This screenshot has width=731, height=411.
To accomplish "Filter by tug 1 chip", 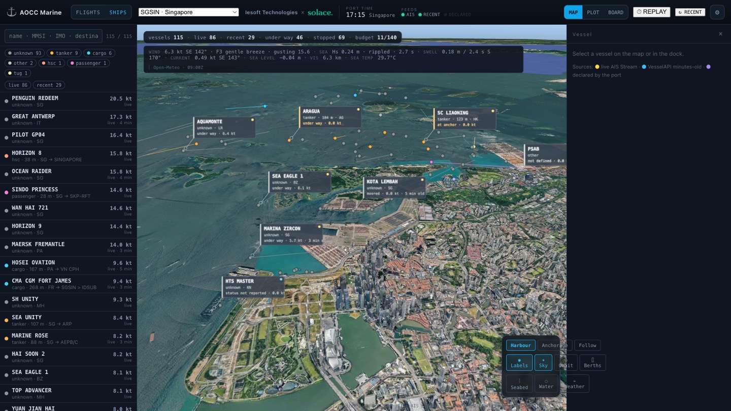I will (x=18, y=73).
